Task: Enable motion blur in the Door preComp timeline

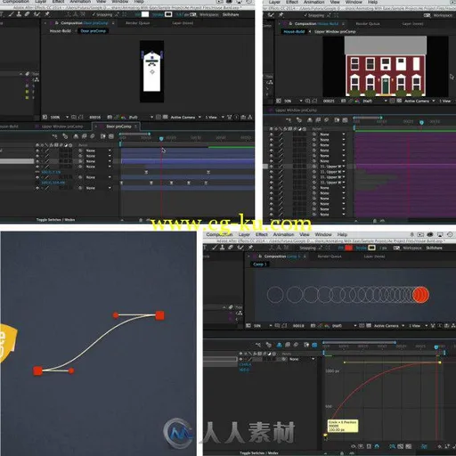Action: coord(93,136)
